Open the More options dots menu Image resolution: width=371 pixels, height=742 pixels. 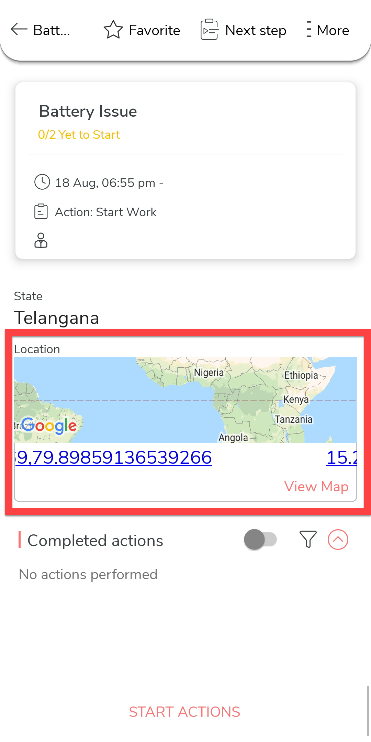(x=309, y=30)
